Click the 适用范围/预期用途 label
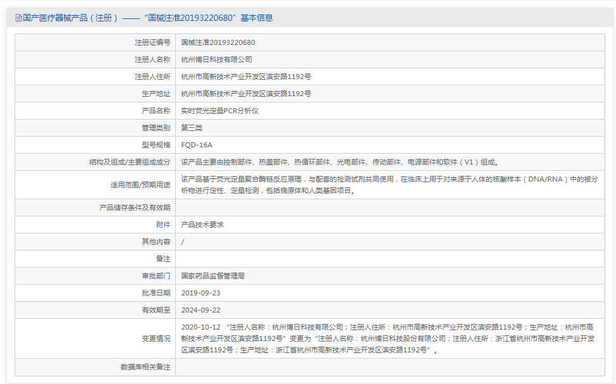The image size is (616, 384). [140, 185]
